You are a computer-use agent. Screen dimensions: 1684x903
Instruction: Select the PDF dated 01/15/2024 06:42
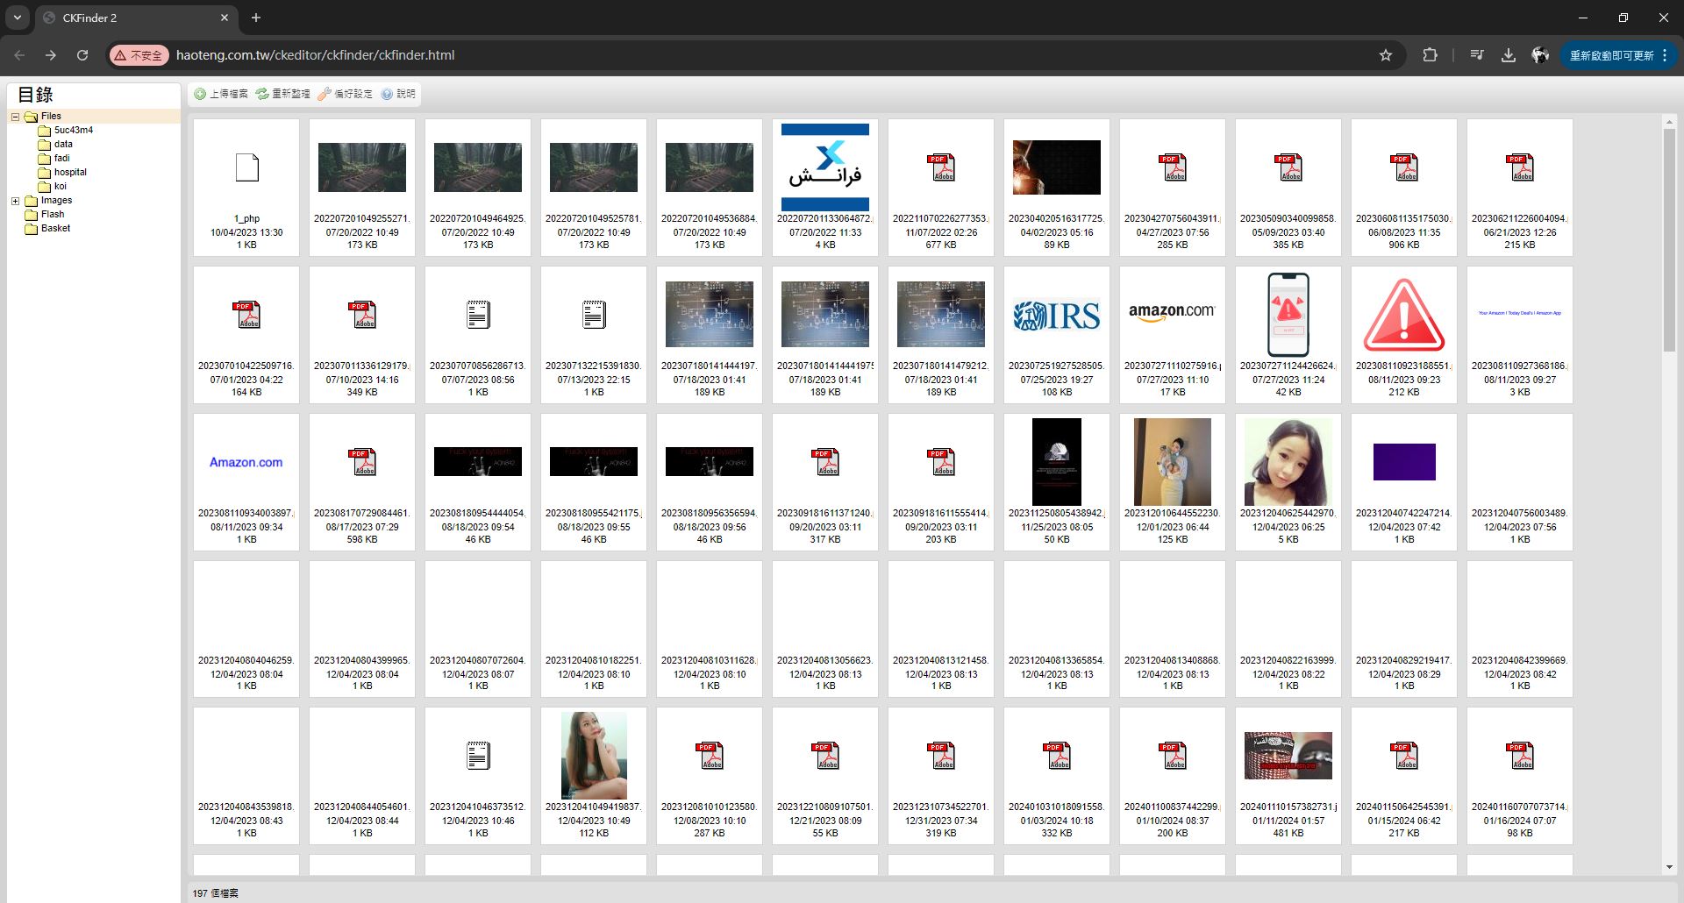[1404, 756]
